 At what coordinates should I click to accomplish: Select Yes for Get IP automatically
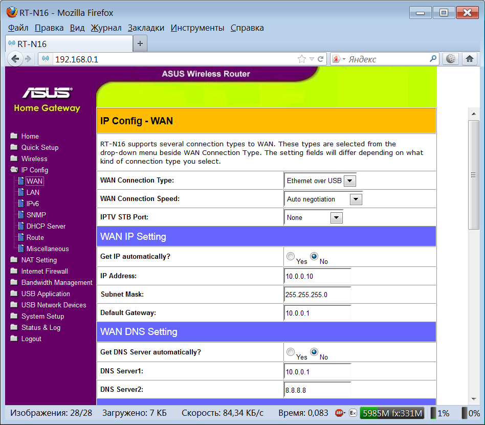[291, 256]
